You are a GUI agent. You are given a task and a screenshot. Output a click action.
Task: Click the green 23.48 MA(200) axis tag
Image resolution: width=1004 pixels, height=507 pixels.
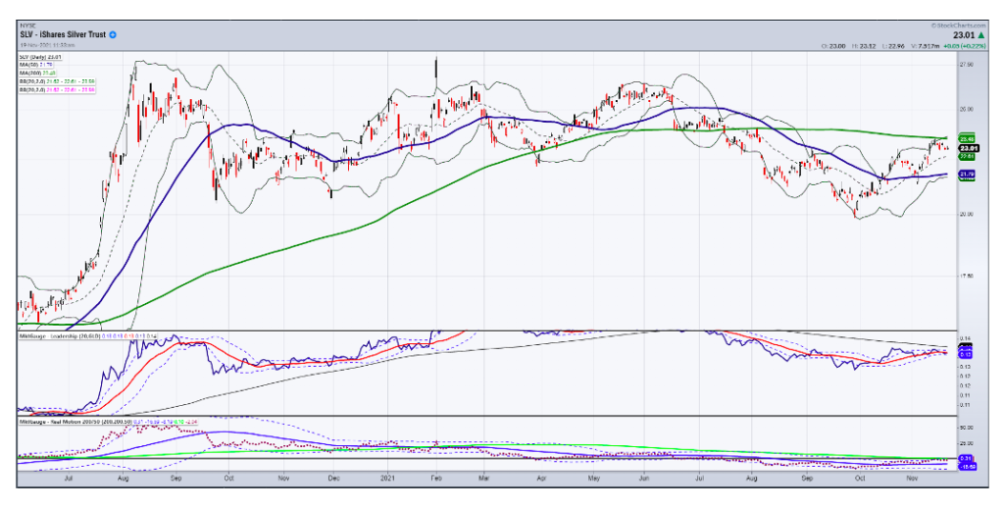(967, 139)
